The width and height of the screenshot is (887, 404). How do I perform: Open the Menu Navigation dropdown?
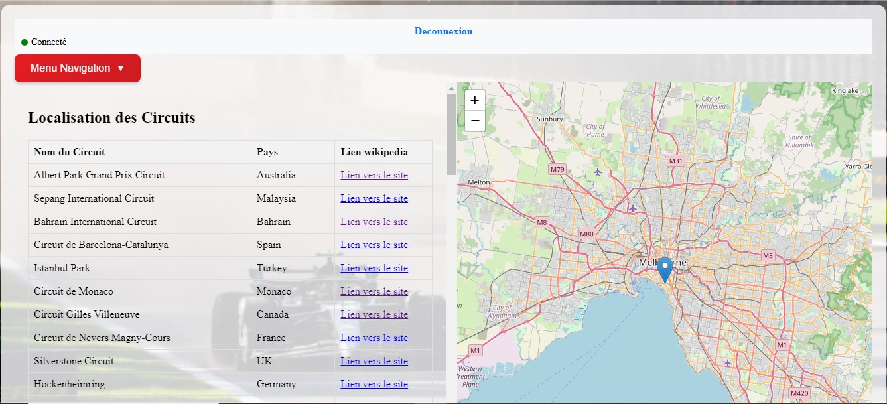click(x=78, y=68)
